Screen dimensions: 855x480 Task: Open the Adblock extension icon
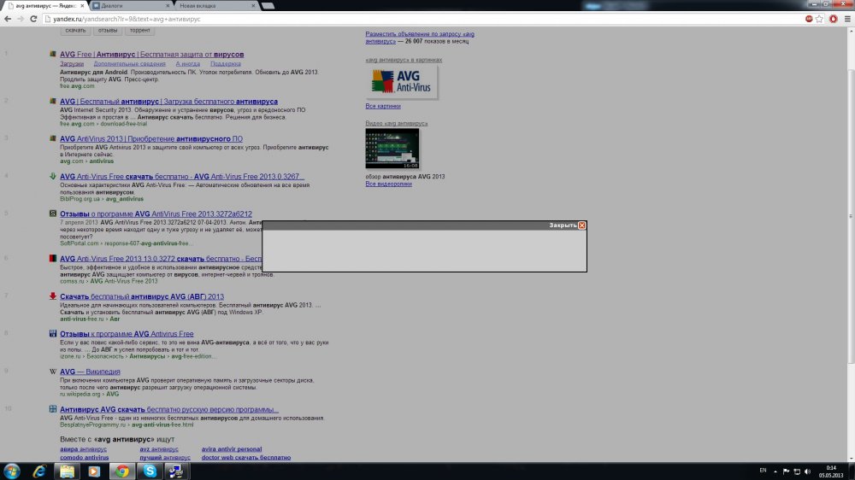pyautogui.click(x=809, y=19)
